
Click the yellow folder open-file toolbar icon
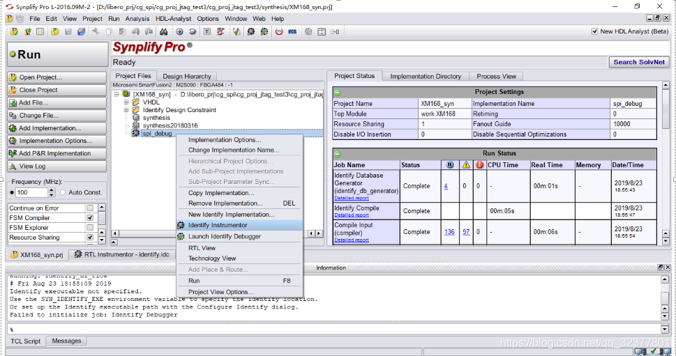click(x=54, y=31)
